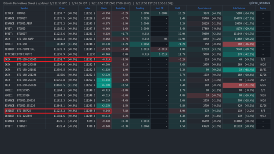Click the red 28M (-46.8%) volume cell
The height and width of the screenshot is (154, 274).
239,44
